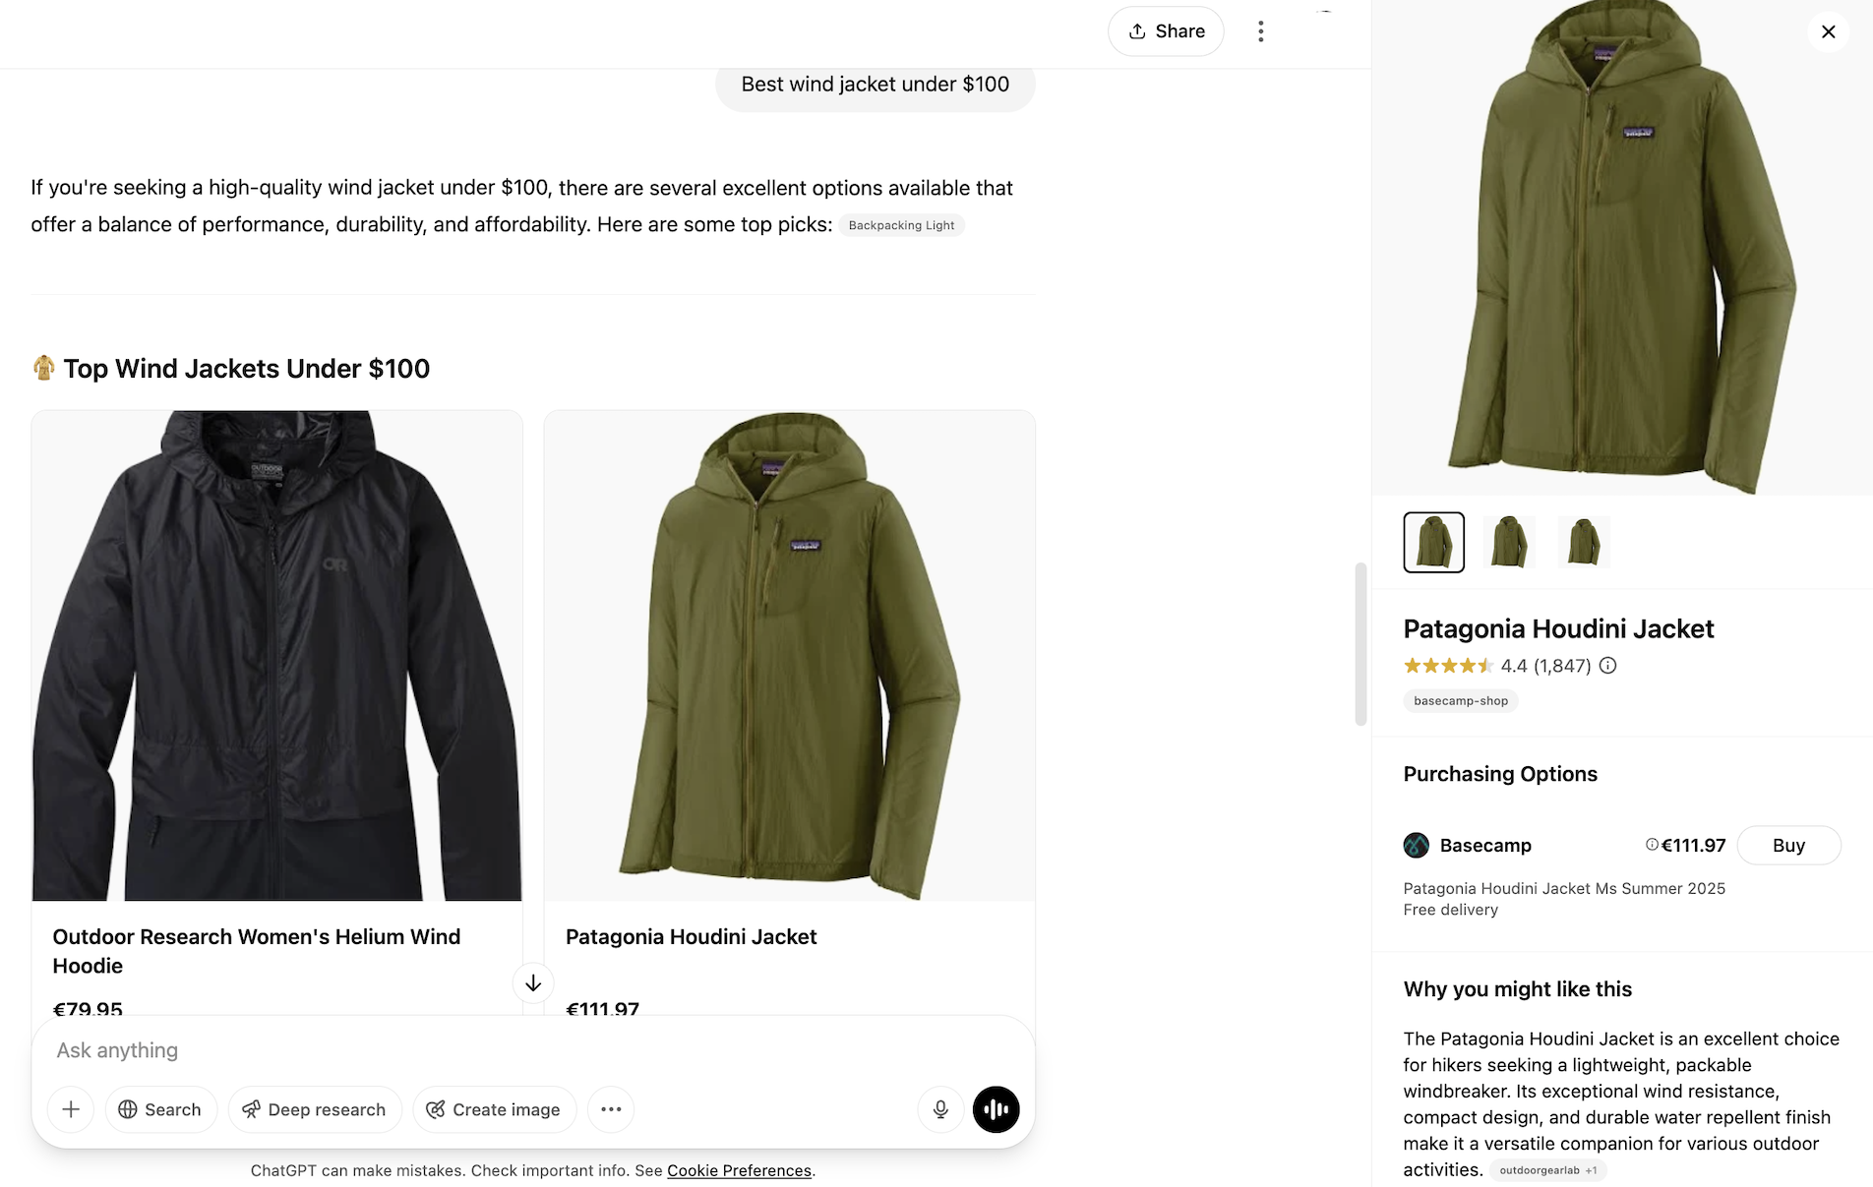
Task: Open the rating info icon near 4.4 stars
Action: pyautogui.click(x=1608, y=666)
